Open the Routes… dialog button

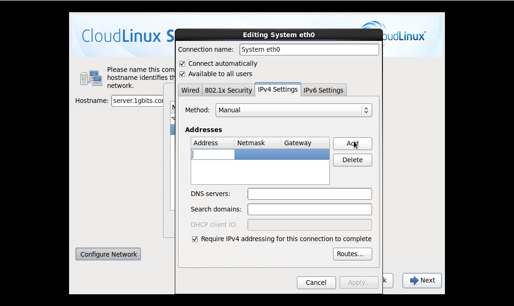pos(352,254)
